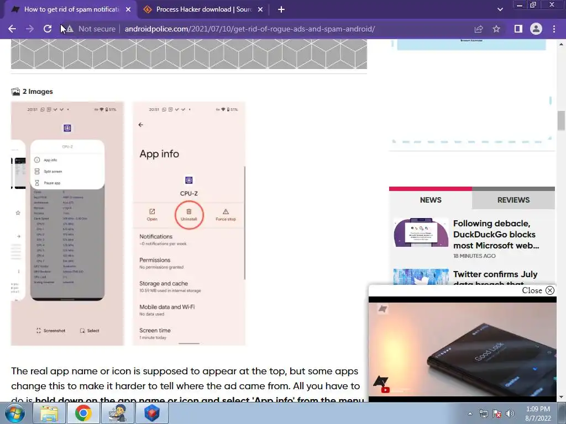Select the How to get rid of spam tab
The image size is (566, 424).
(x=71, y=9)
